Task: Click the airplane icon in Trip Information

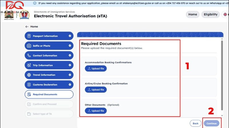Action: [29, 65]
